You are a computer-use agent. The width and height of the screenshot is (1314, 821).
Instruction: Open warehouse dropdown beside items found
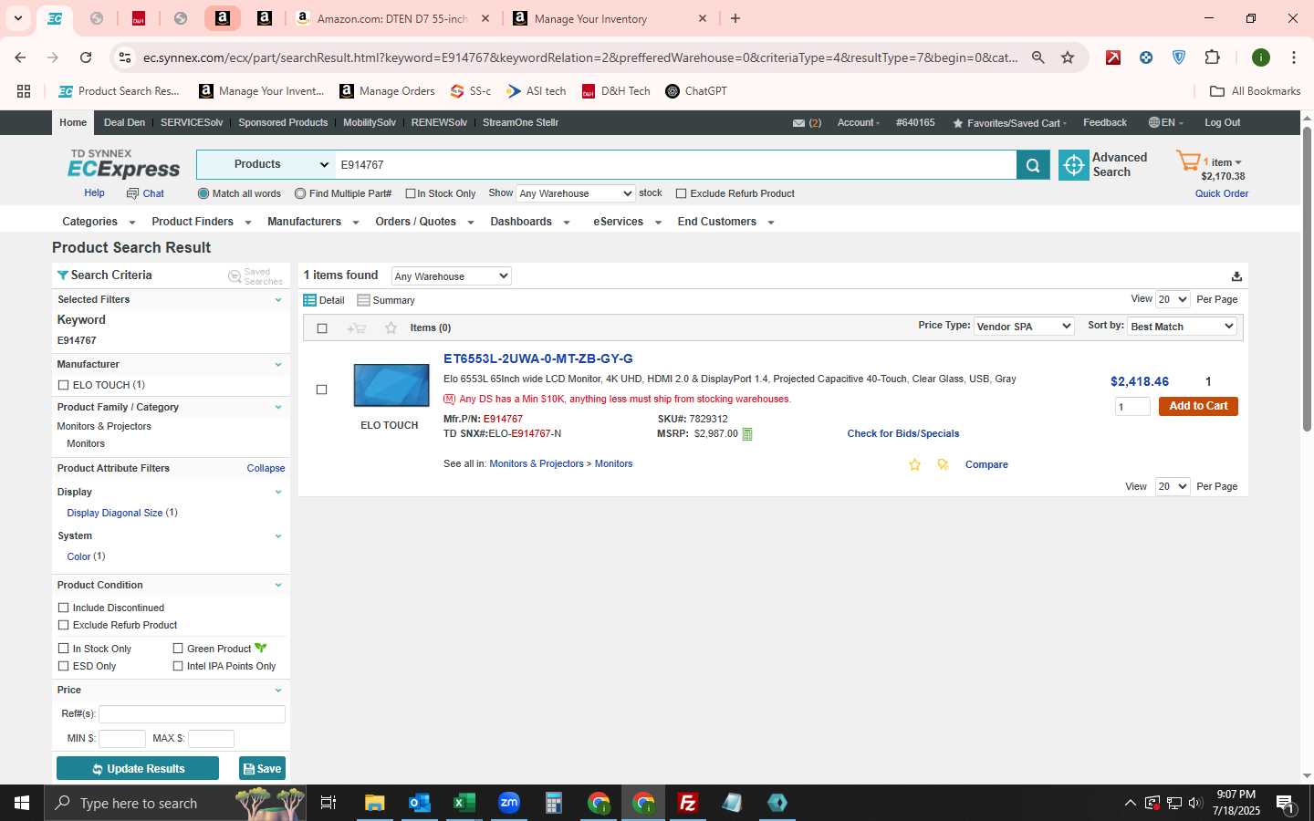click(451, 276)
